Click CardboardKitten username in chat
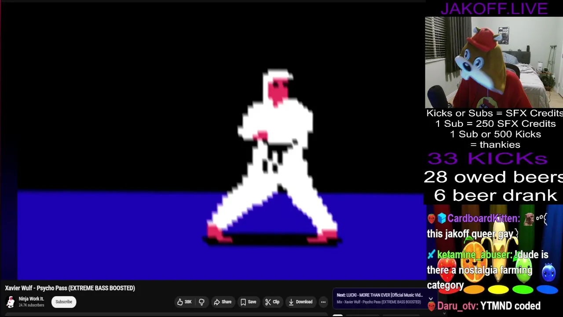This screenshot has width=563, height=317. coord(483,219)
